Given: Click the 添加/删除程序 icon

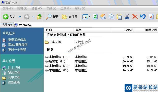Looking at the screenshot, I should pyautogui.click(x=4, y=45).
